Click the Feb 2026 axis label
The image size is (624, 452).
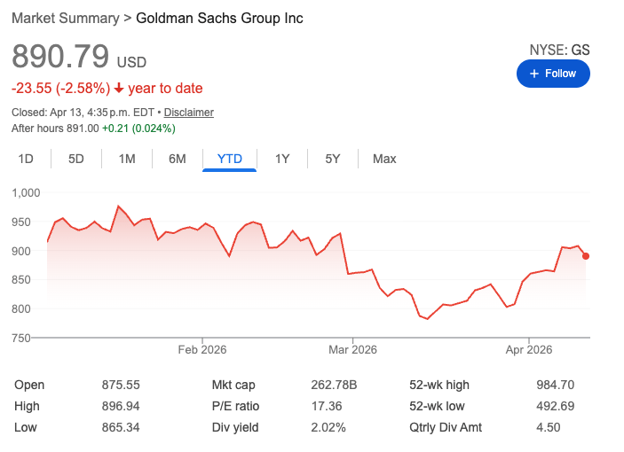[x=202, y=350]
